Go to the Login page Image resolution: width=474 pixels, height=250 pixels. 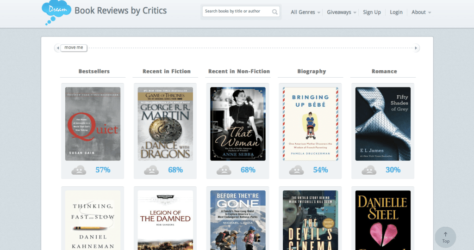click(396, 12)
